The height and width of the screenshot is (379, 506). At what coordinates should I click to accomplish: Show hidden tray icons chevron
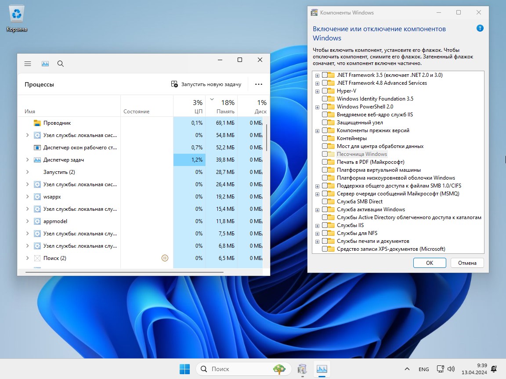point(407,369)
